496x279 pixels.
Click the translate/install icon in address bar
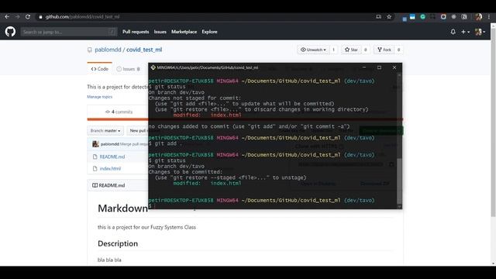(x=379, y=17)
